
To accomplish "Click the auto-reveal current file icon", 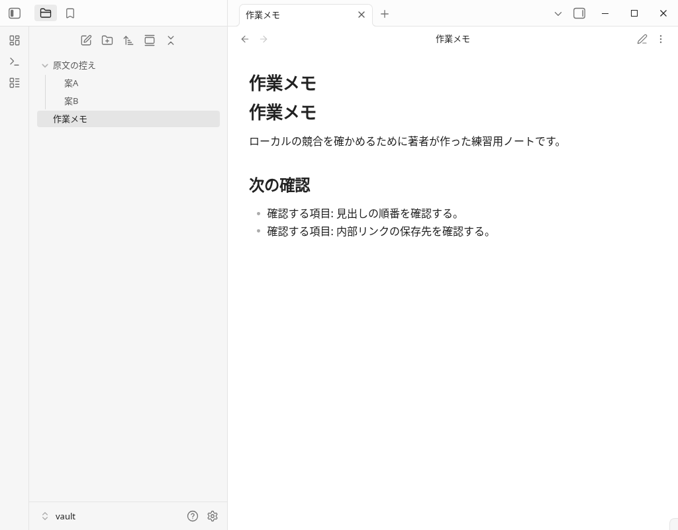I will coord(150,40).
